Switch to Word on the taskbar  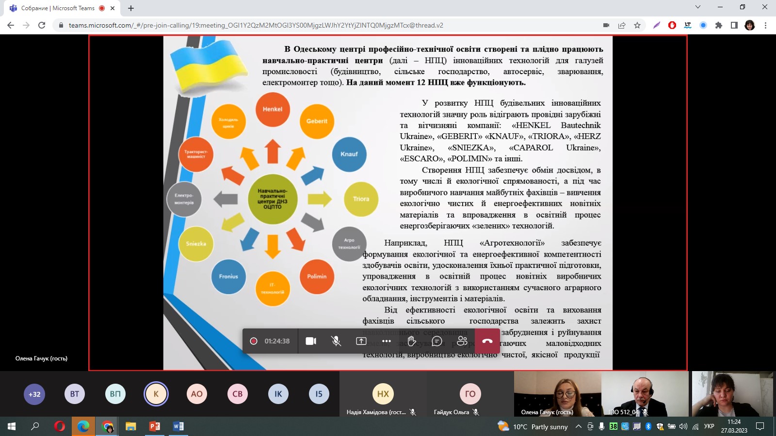pos(178,426)
